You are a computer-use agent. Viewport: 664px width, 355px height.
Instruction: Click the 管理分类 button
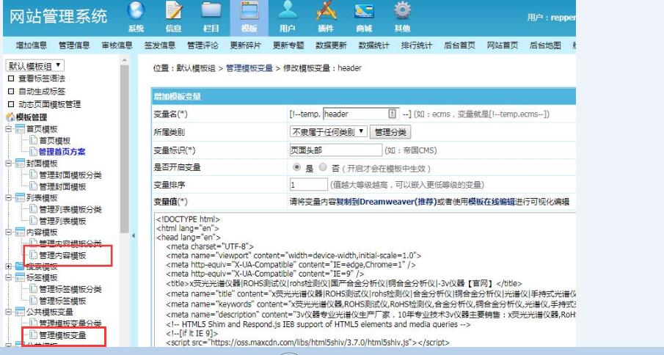(390, 132)
